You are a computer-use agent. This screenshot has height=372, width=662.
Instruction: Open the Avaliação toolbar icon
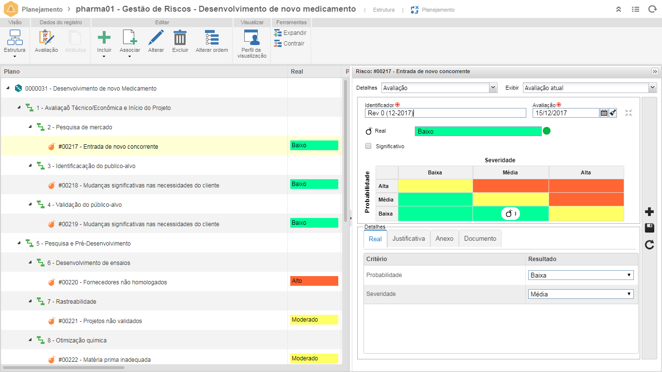[x=47, y=38]
